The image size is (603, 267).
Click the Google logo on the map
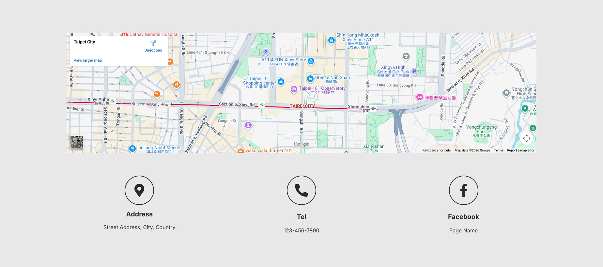click(301, 144)
